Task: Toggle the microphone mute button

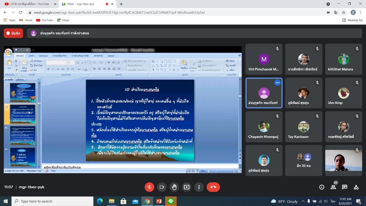Action: pyautogui.click(x=150, y=187)
